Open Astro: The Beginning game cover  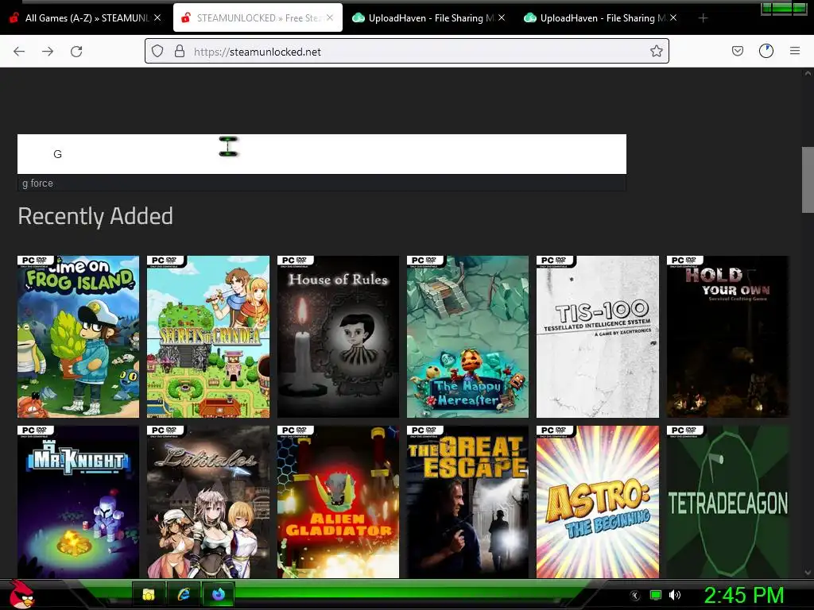pos(598,502)
